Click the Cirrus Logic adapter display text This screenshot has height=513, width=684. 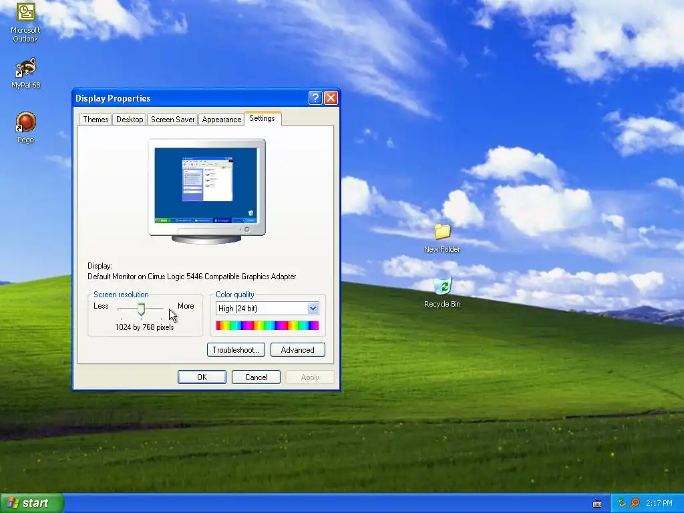tap(192, 277)
